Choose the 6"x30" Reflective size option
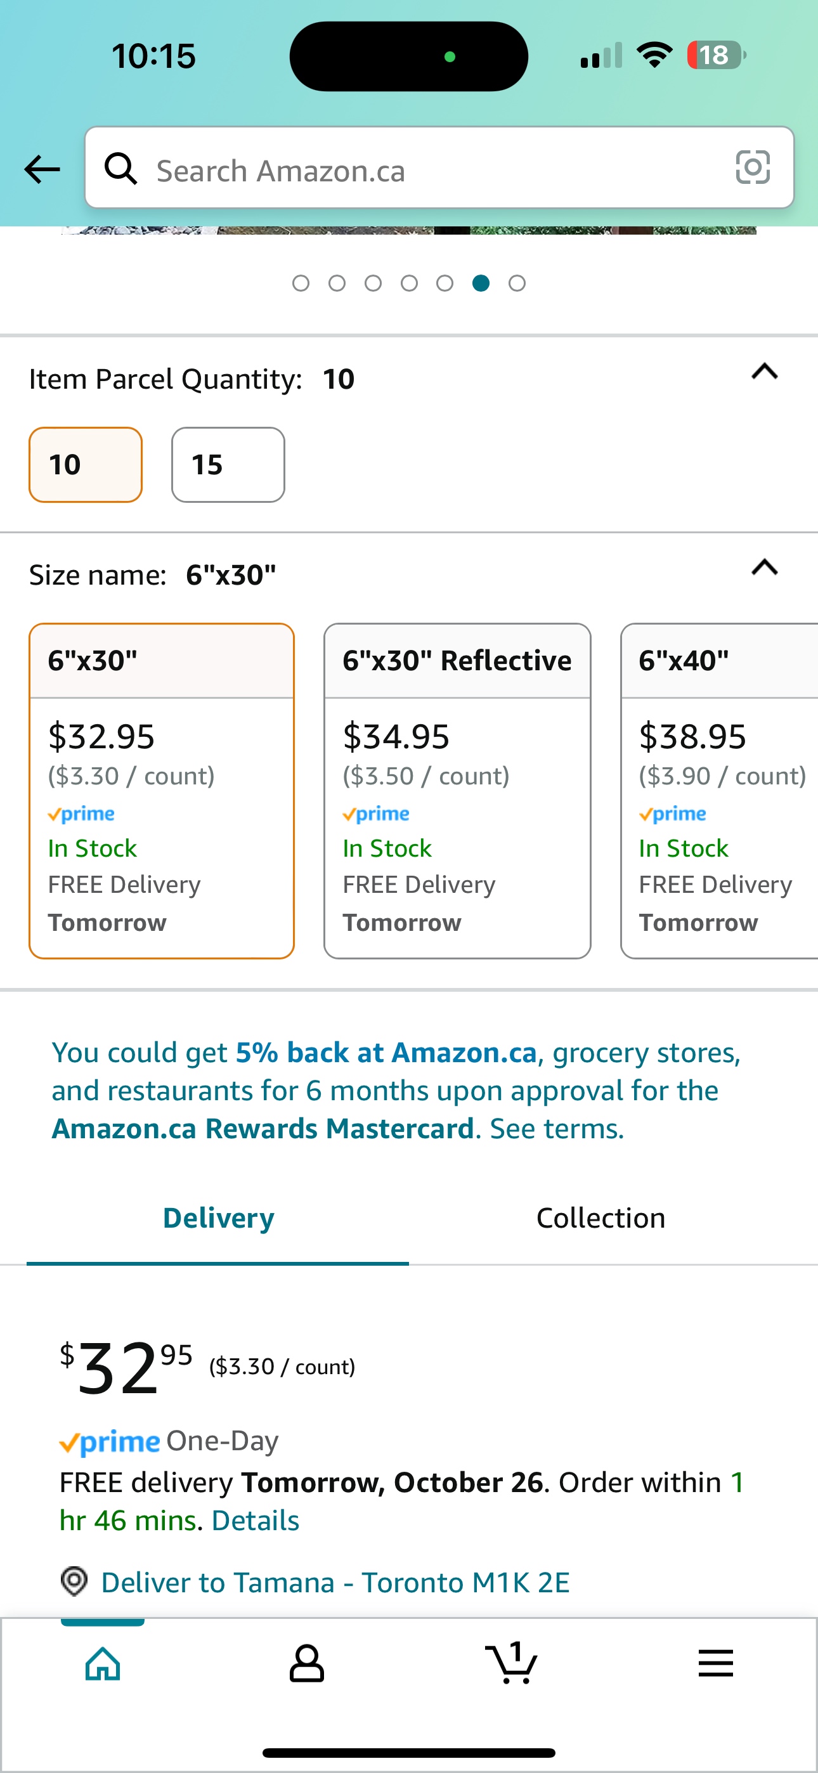This screenshot has height=1773, width=818. tap(457, 791)
